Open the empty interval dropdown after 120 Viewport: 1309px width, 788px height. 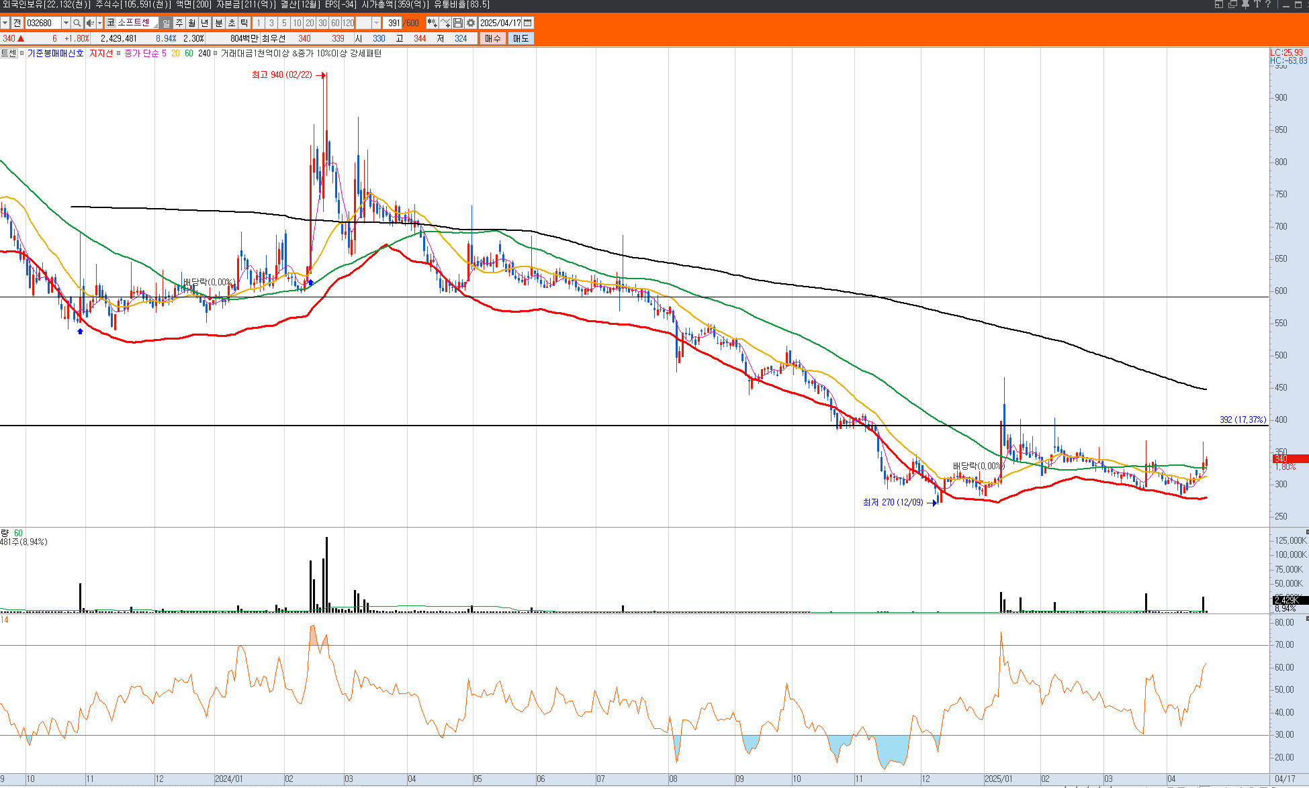pyautogui.click(x=376, y=23)
